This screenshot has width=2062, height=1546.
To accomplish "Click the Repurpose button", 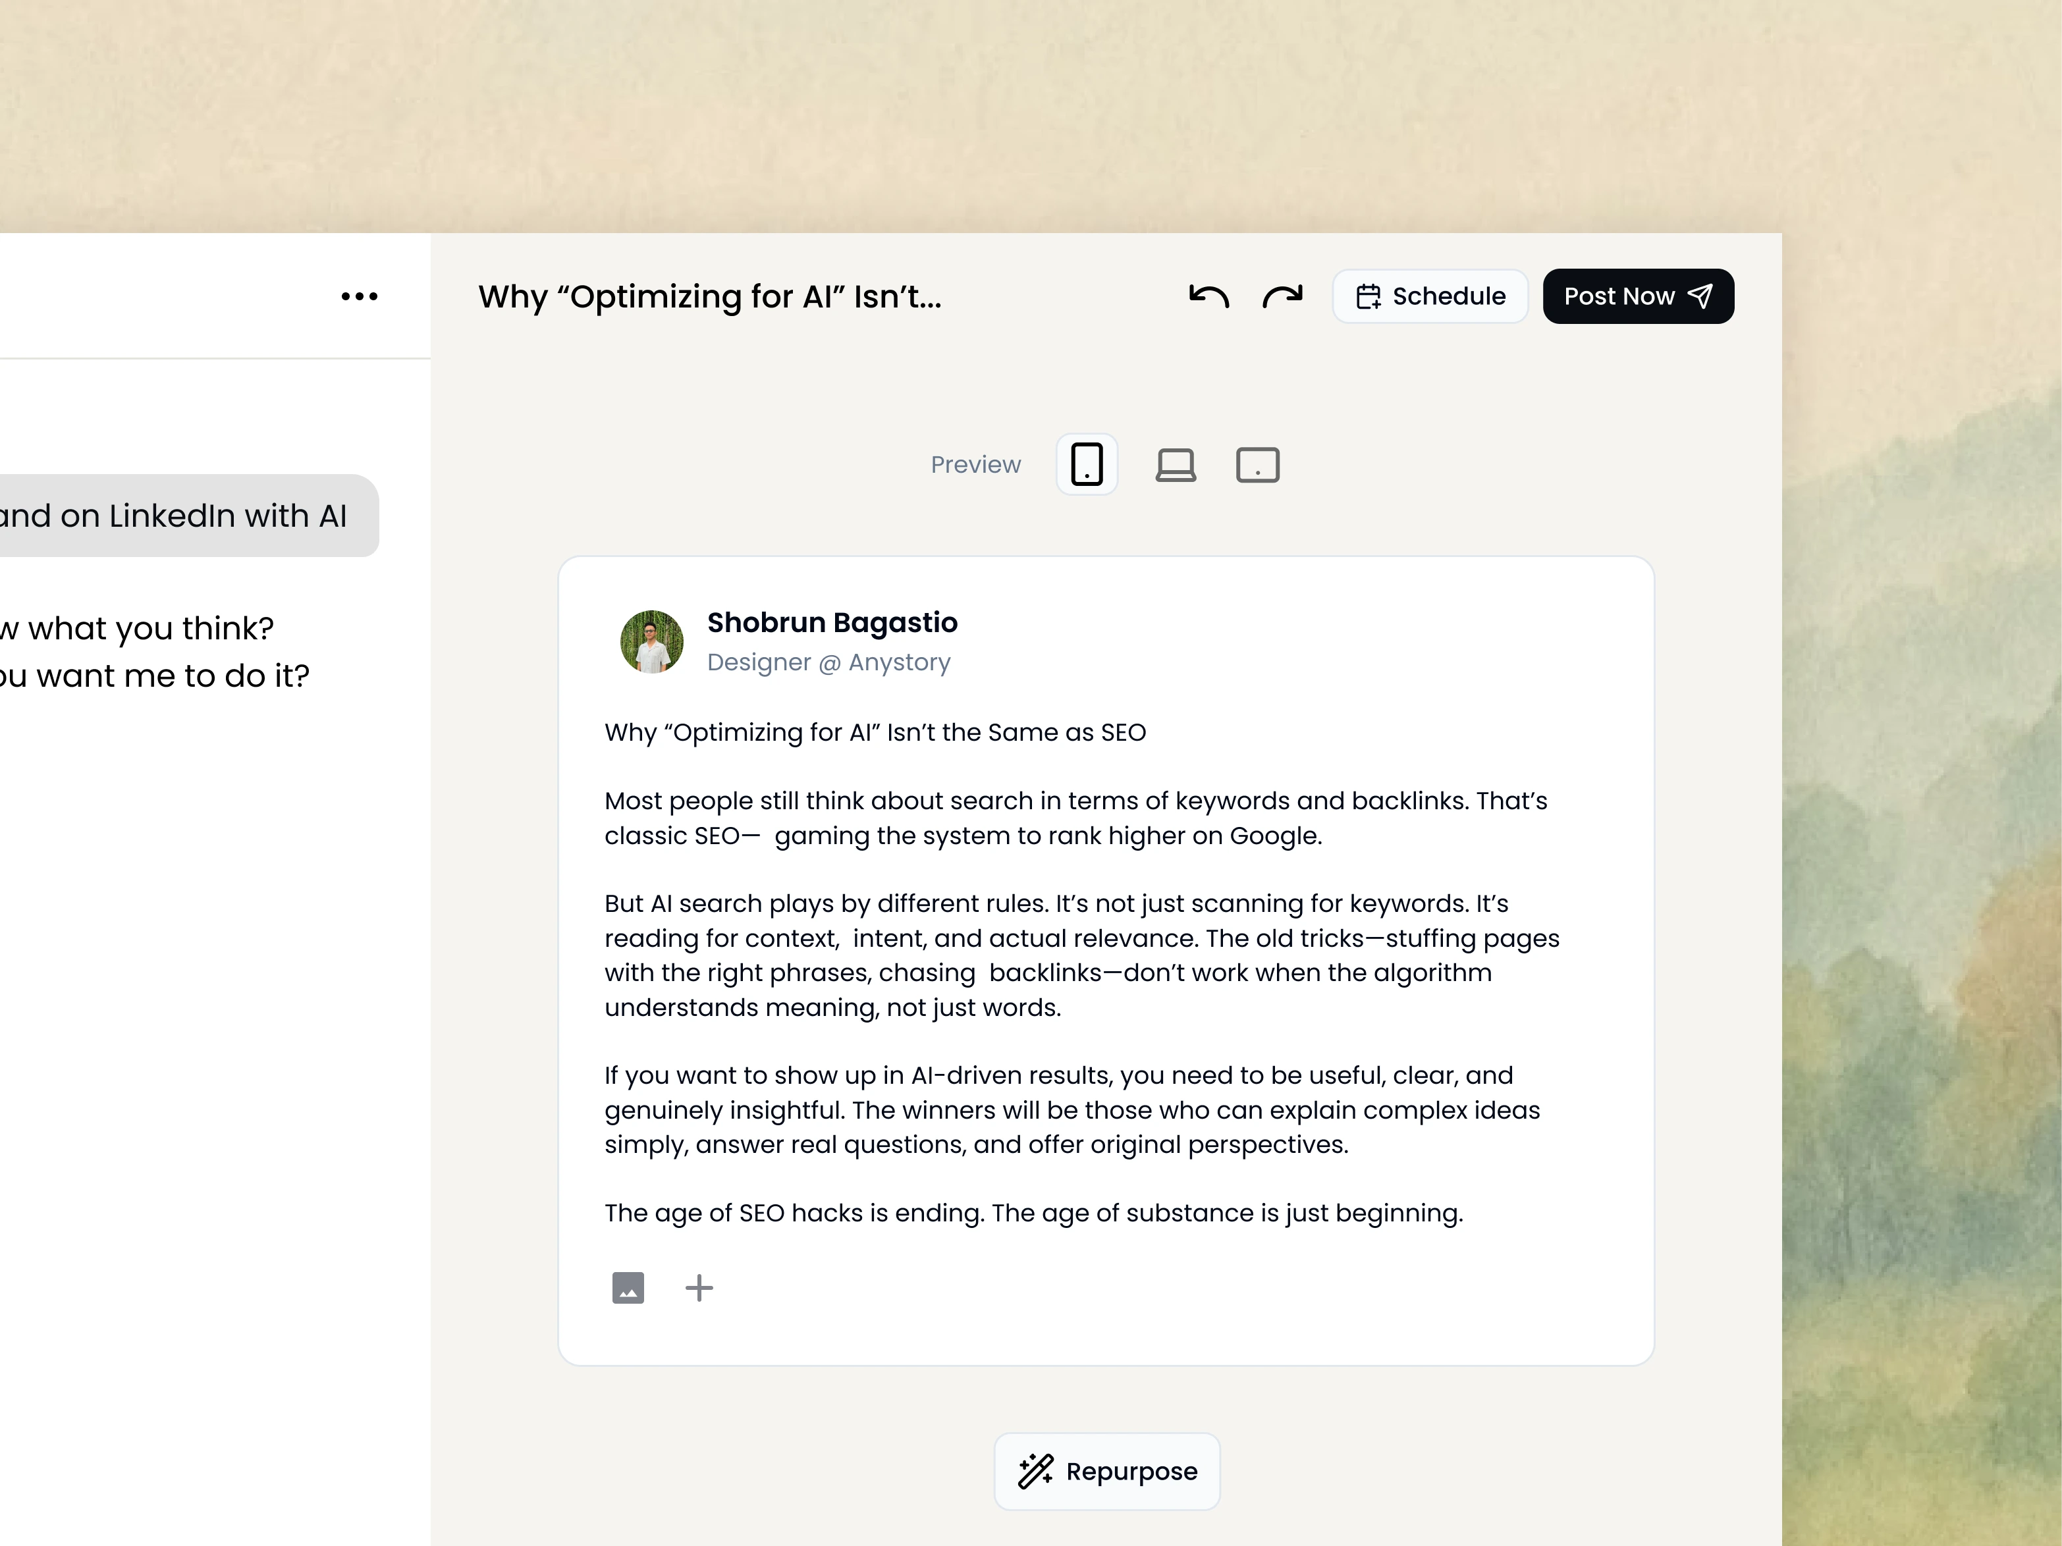I will coord(1106,1472).
